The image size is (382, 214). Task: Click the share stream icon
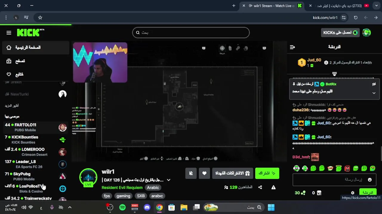pos(260,187)
